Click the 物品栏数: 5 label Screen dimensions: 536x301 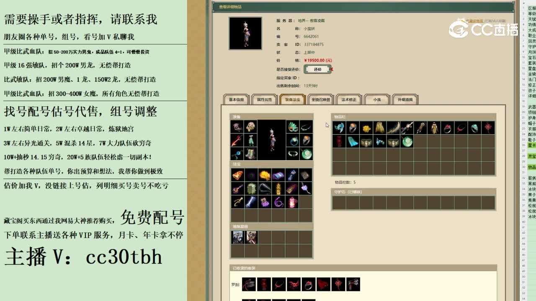tap(345, 182)
